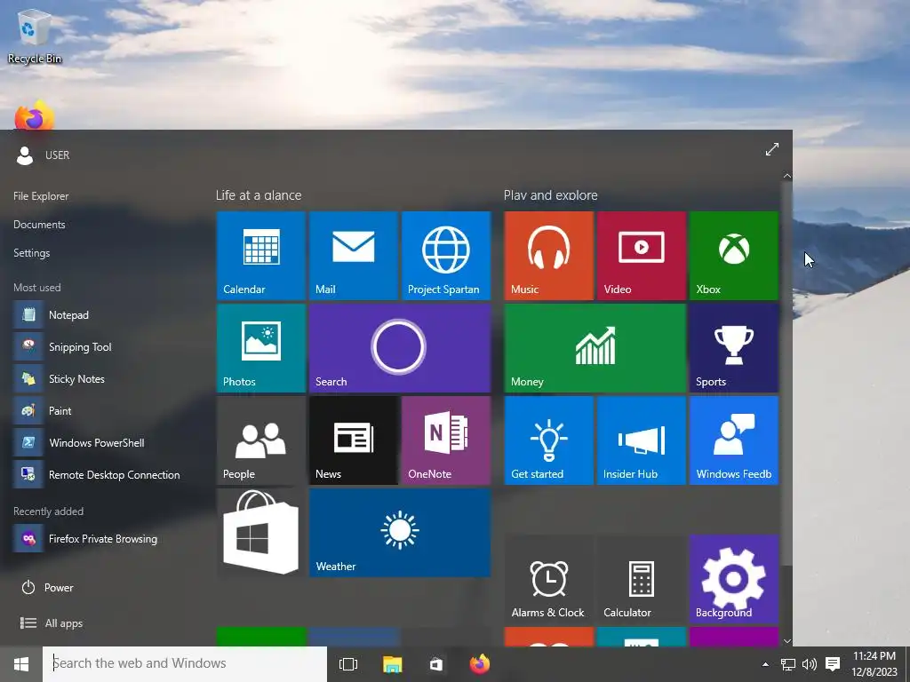The image size is (910, 682).
Task: Click the network tray icon
Action: point(787,664)
